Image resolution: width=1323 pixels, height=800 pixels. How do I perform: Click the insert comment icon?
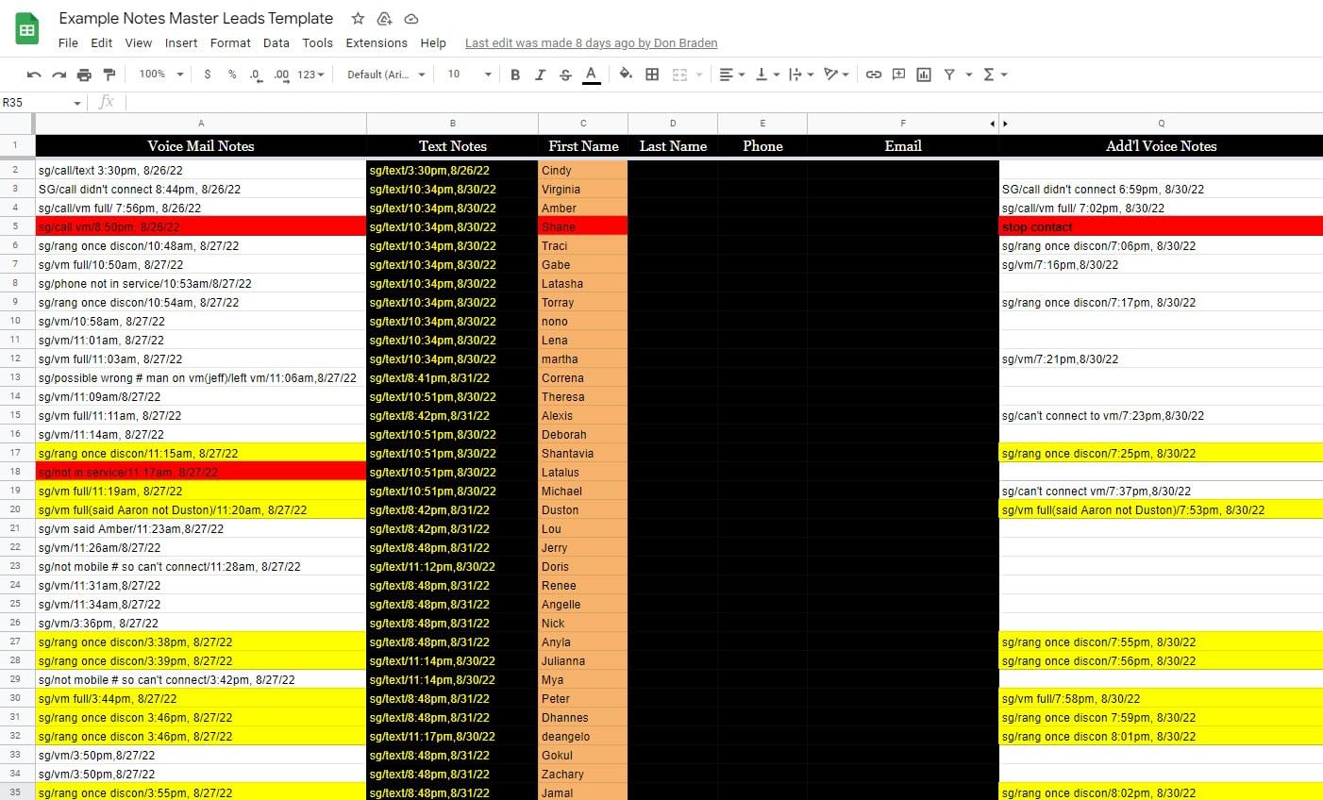point(898,75)
